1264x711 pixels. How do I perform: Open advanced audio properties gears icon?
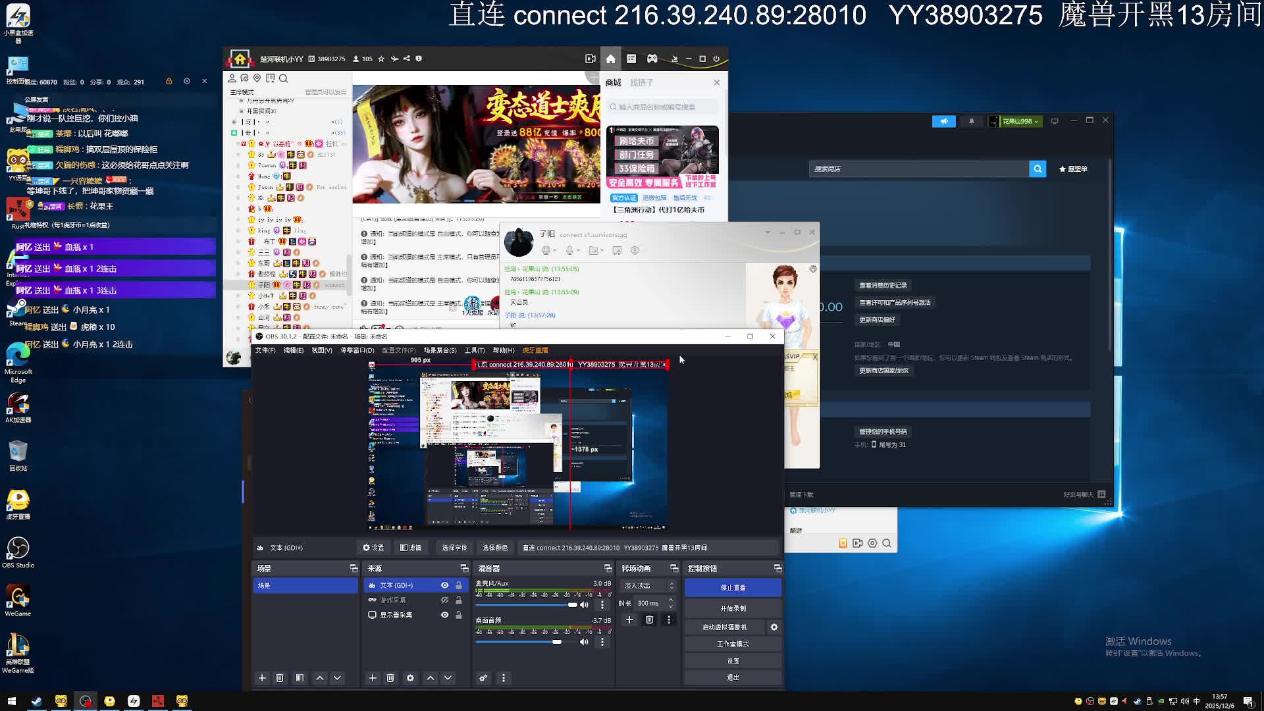pos(483,678)
